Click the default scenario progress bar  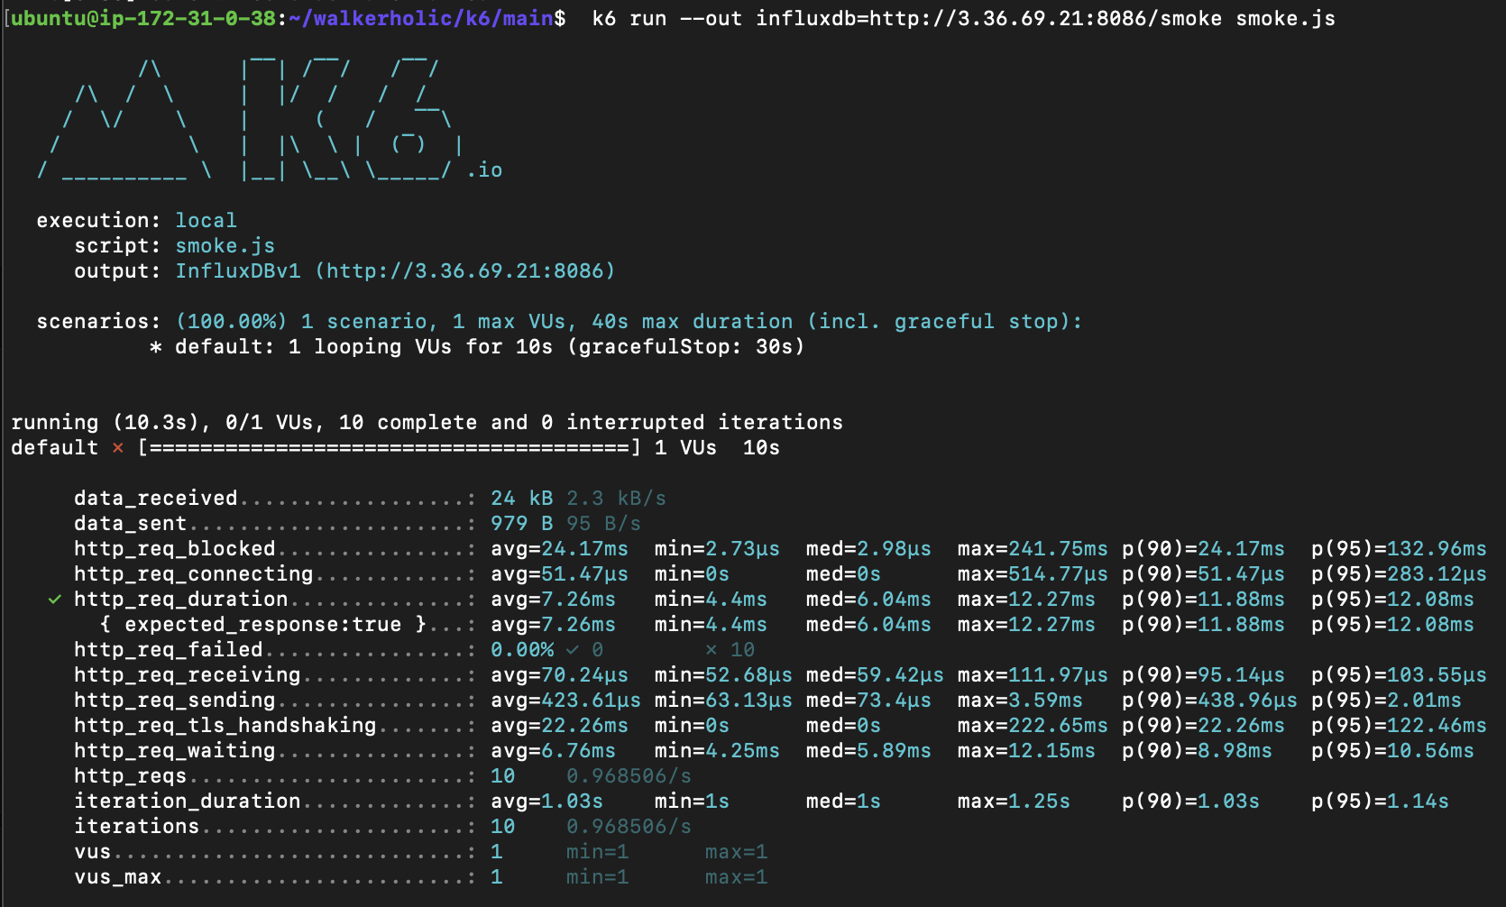pos(390,448)
